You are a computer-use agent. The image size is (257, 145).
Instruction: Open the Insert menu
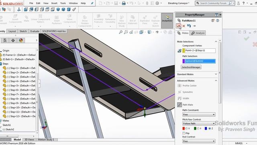(x=54, y=3)
